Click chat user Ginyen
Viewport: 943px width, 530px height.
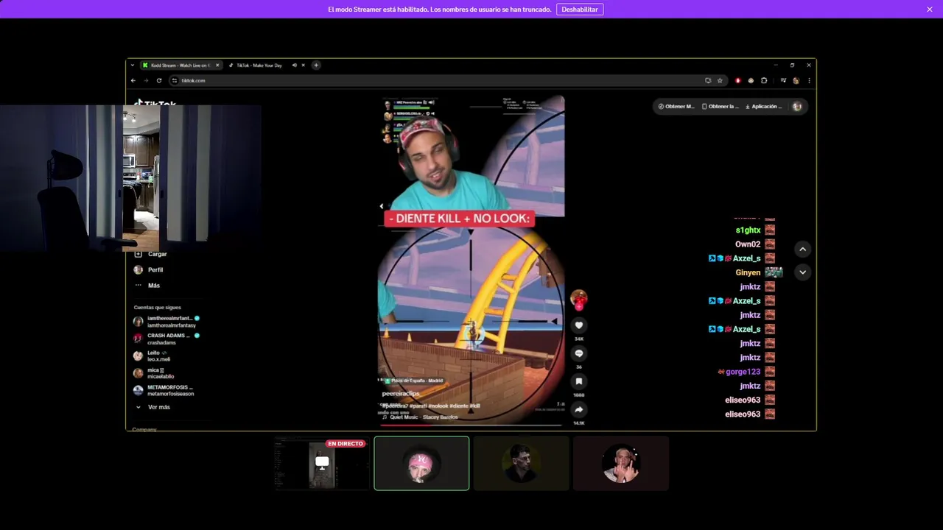[748, 272]
